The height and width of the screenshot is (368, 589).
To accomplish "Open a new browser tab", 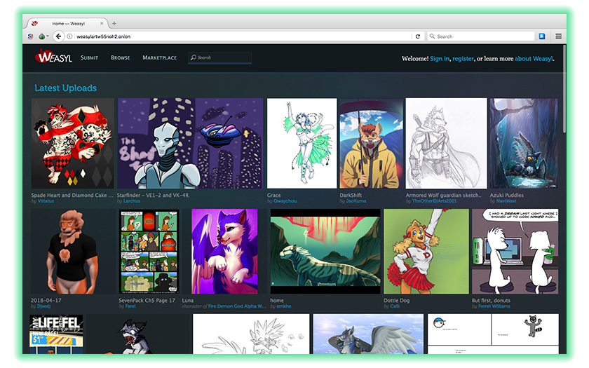I will 114,23.
